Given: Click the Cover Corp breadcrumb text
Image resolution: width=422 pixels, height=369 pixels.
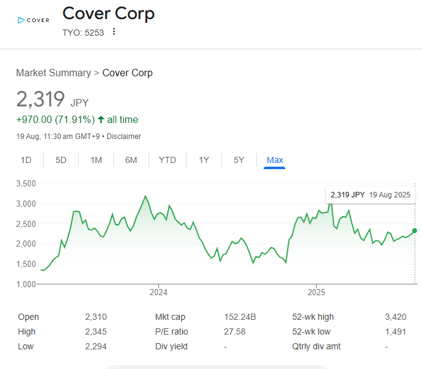Looking at the screenshot, I should [128, 73].
